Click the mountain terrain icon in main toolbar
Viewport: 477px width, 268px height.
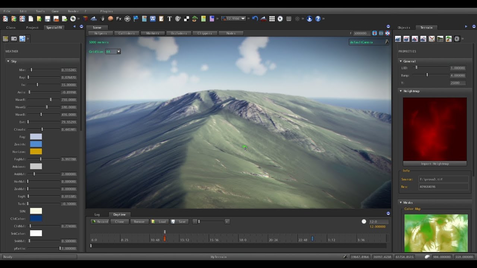pyautogui.click(x=94, y=19)
